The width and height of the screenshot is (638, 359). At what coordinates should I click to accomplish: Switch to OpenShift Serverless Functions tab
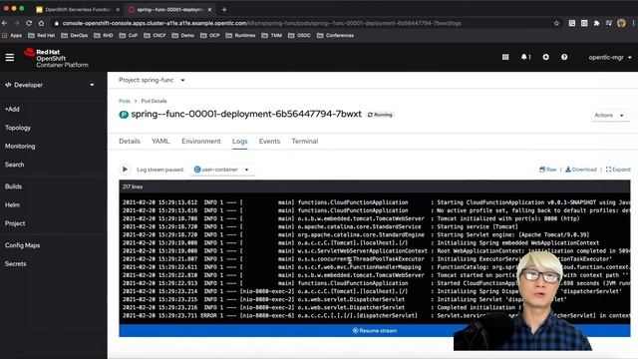[x=78, y=9]
